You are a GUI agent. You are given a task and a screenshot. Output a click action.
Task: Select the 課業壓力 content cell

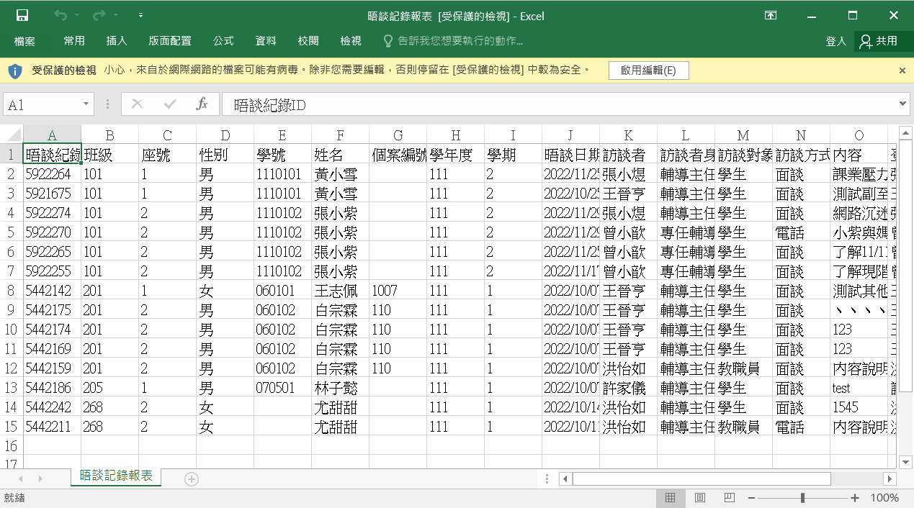pyautogui.click(x=859, y=174)
